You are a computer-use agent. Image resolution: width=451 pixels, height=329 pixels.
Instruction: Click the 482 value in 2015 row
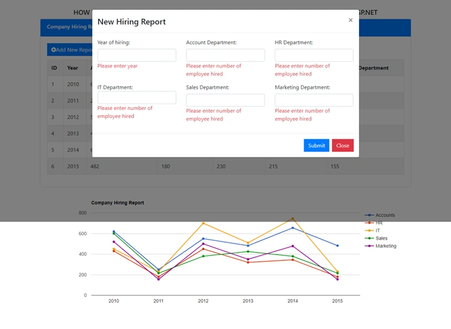[94, 166]
